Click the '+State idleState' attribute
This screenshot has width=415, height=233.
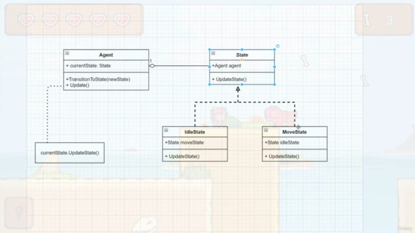point(282,142)
